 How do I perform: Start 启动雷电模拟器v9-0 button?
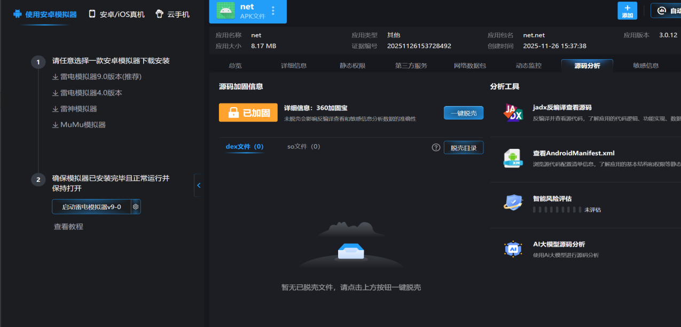(91, 207)
